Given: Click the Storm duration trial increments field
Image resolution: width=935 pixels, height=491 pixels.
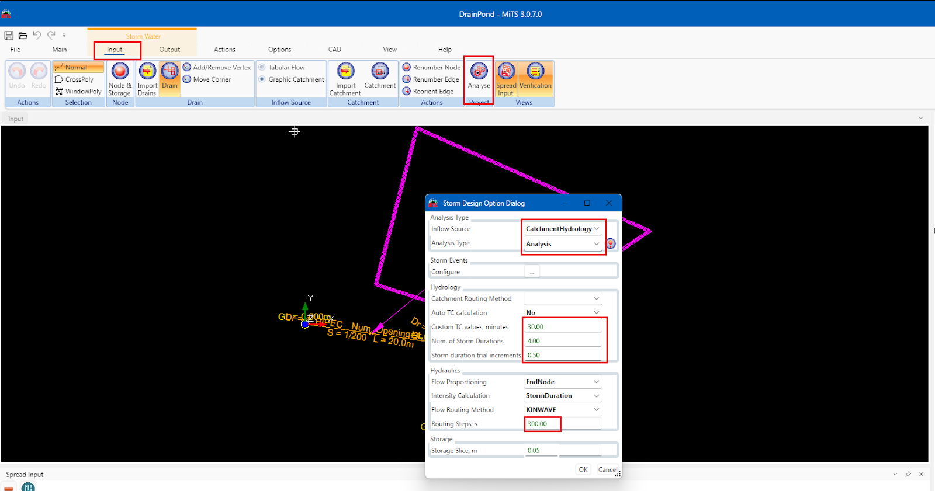Looking at the screenshot, I should [563, 355].
